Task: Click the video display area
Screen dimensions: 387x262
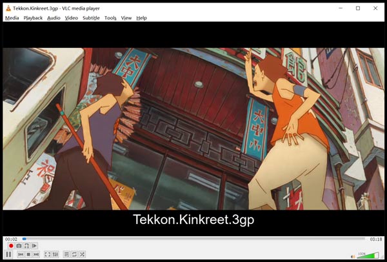Action: pyautogui.click(x=193, y=128)
